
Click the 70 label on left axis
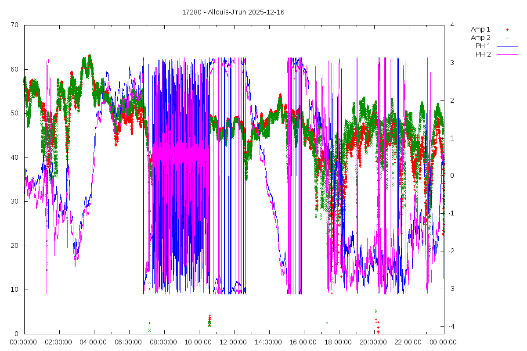point(15,25)
